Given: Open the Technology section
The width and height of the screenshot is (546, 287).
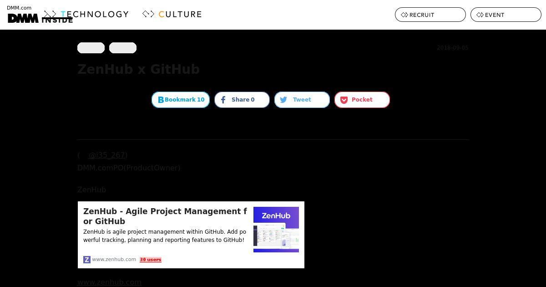Looking at the screenshot, I should click(x=86, y=14).
